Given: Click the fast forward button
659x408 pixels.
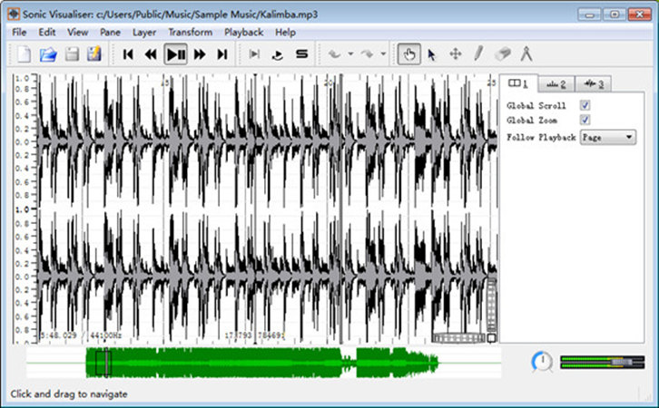Looking at the screenshot, I should 200,54.
